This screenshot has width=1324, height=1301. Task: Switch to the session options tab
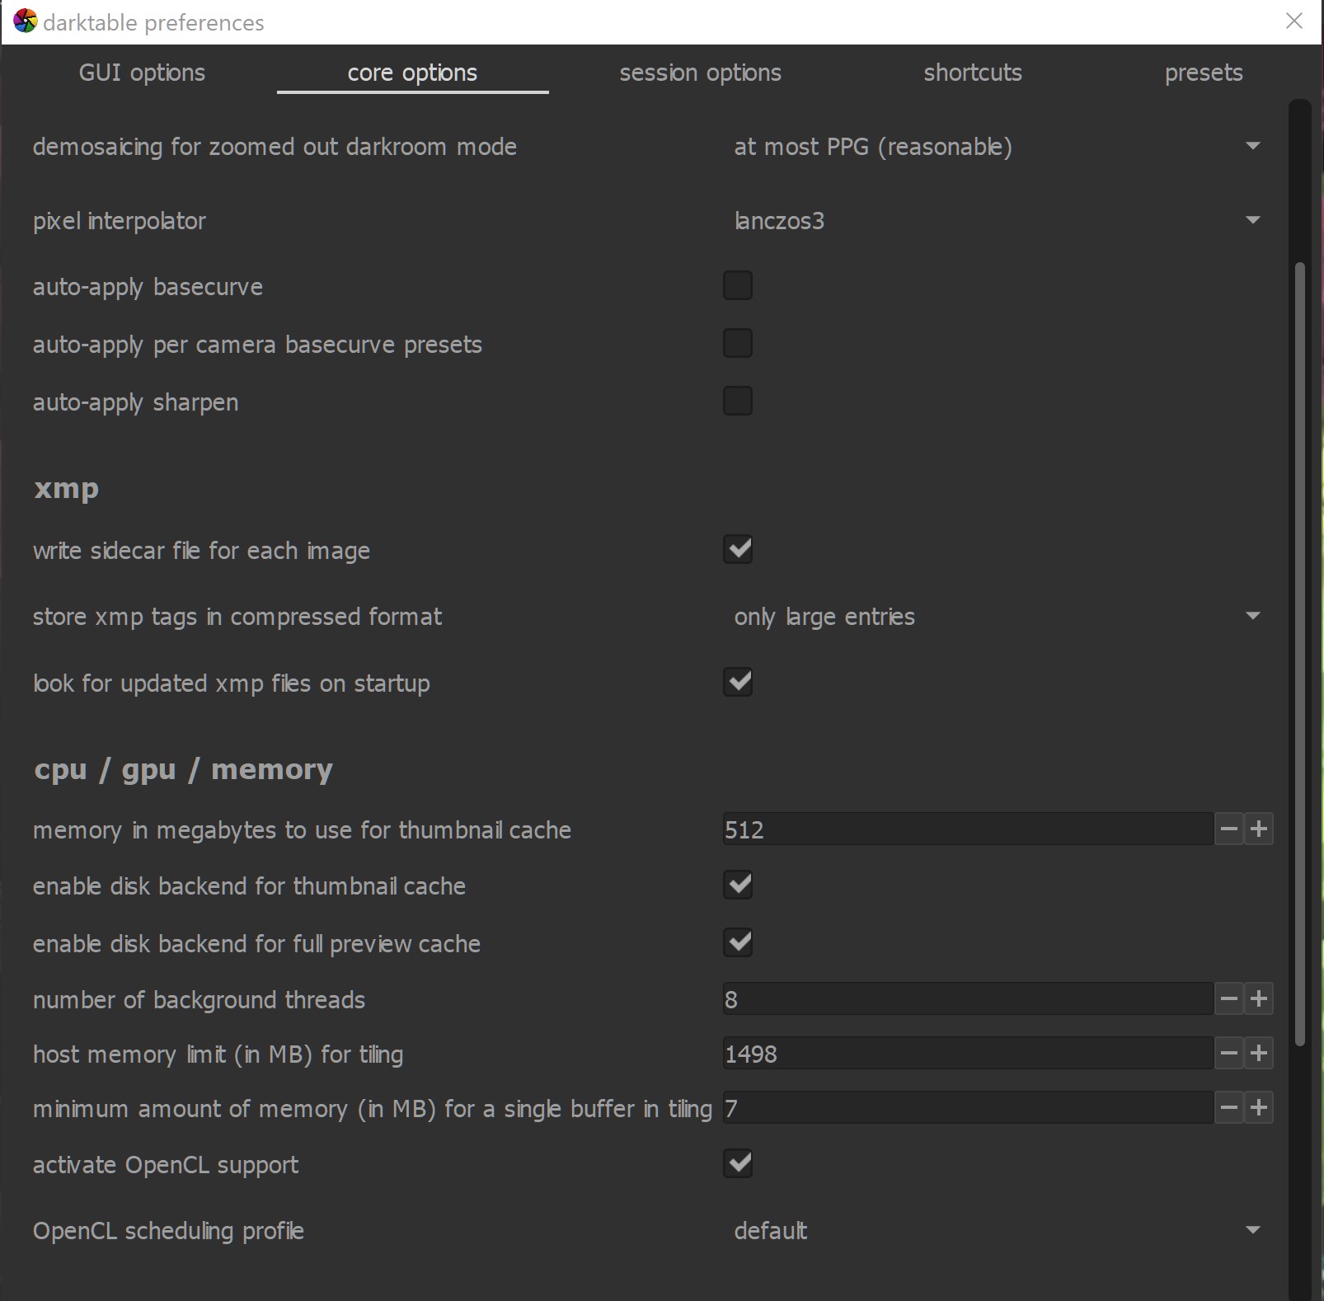(700, 73)
